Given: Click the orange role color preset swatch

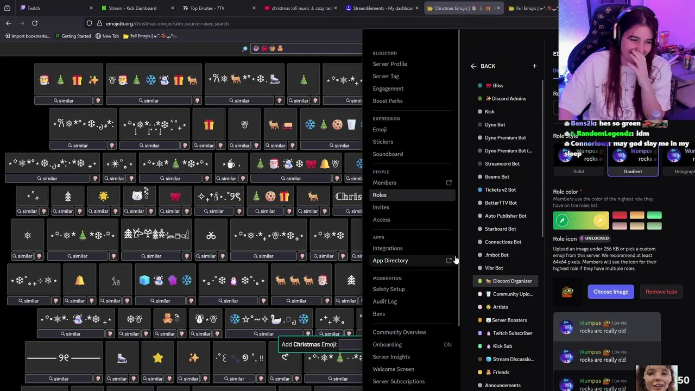Looking at the screenshot, I should 637,216.
